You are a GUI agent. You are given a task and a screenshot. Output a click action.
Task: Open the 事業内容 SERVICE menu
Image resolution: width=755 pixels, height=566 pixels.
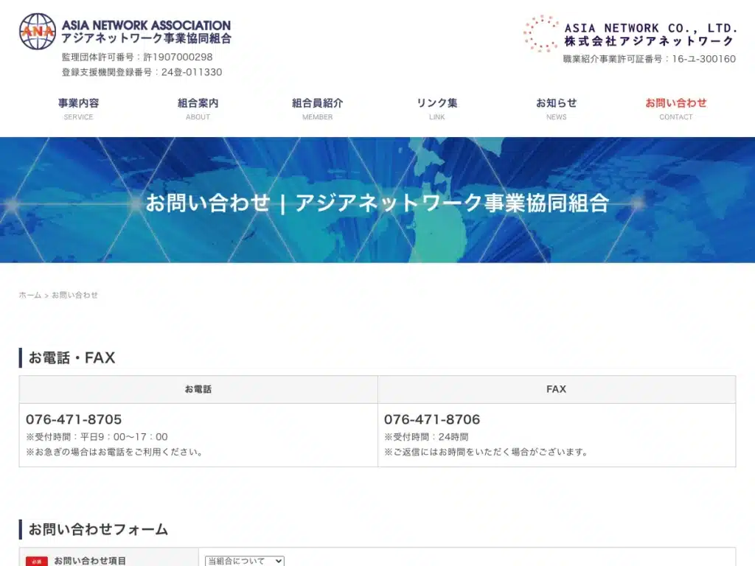tap(78, 109)
